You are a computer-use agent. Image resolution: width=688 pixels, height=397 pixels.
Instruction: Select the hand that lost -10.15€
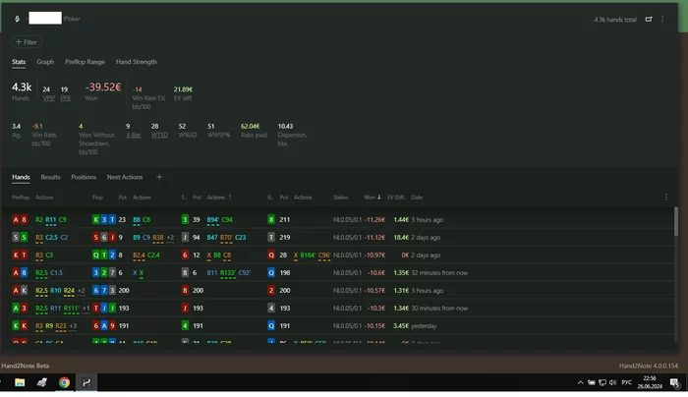click(x=337, y=326)
